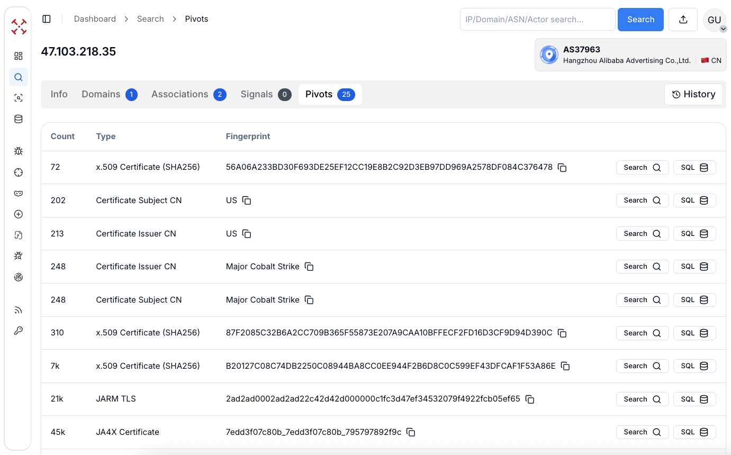
Task: Switch to the Domains tab
Action: click(x=109, y=94)
